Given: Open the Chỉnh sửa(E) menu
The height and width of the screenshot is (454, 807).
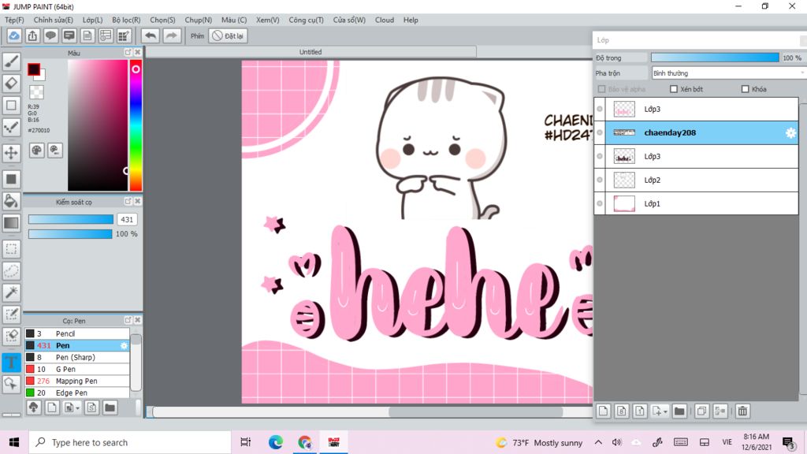Looking at the screenshot, I should [x=53, y=20].
